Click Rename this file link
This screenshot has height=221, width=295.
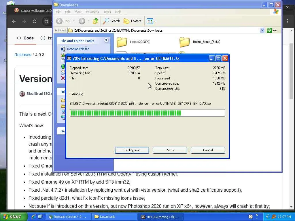pyautogui.click(x=78, y=49)
